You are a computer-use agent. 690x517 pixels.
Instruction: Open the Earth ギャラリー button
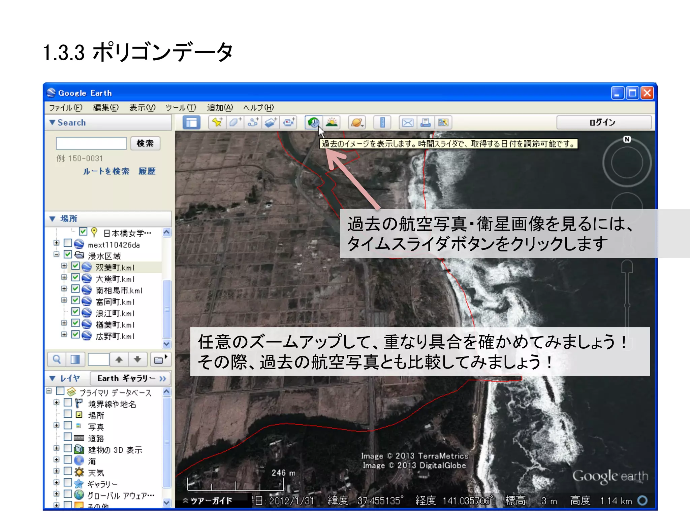(130, 378)
